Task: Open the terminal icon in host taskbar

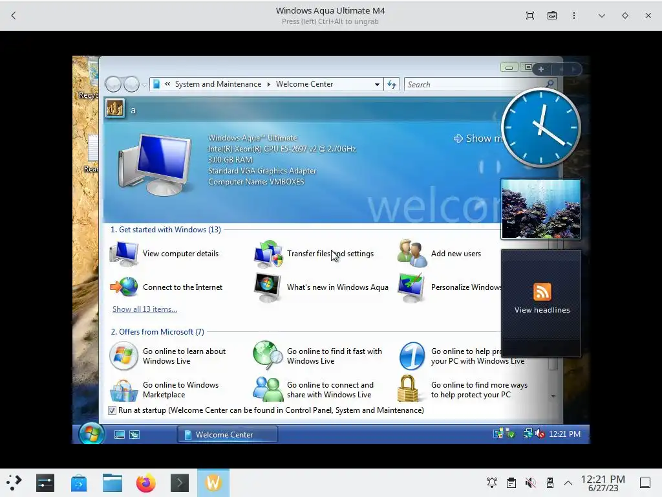Action: point(180,483)
